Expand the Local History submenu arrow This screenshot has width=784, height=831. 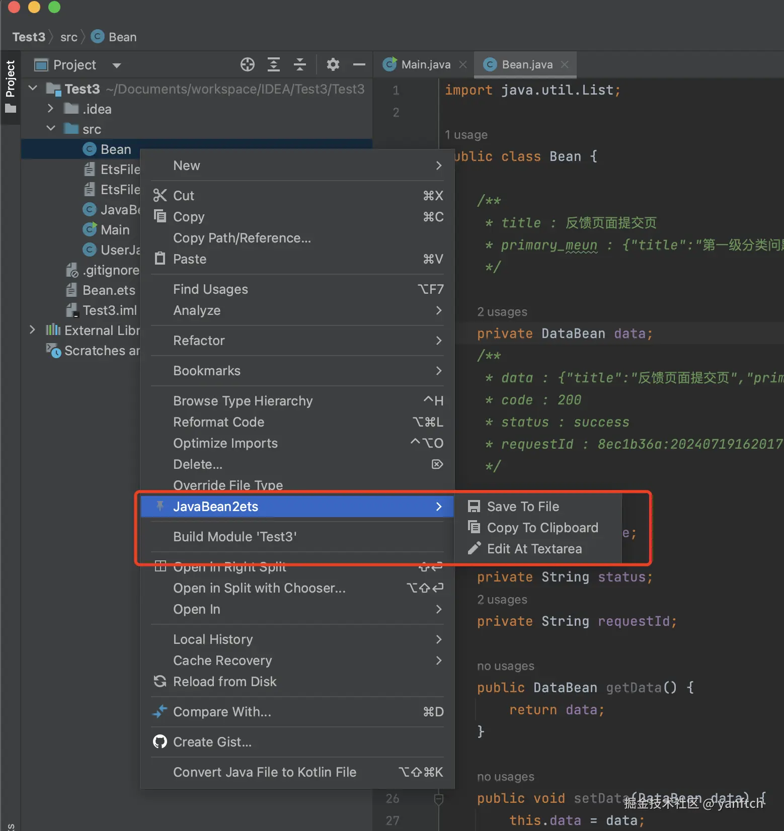(x=439, y=639)
